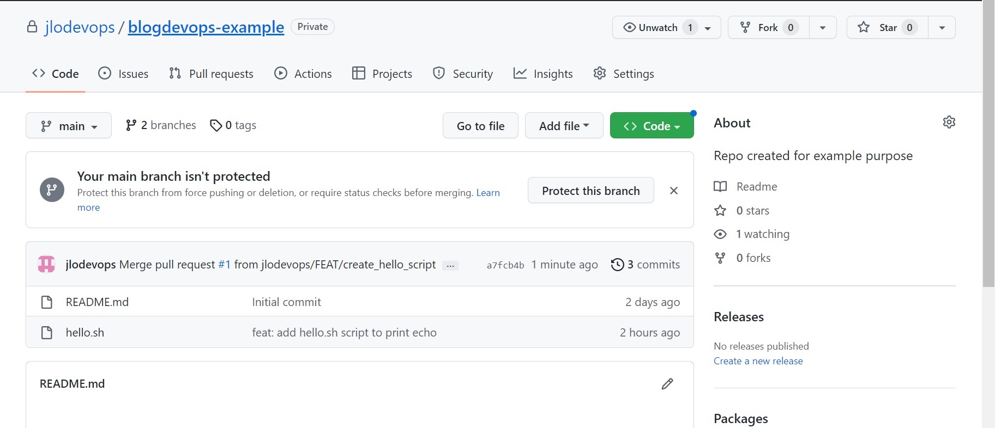Open pull request #1 link
1001x428 pixels.
coord(224,265)
